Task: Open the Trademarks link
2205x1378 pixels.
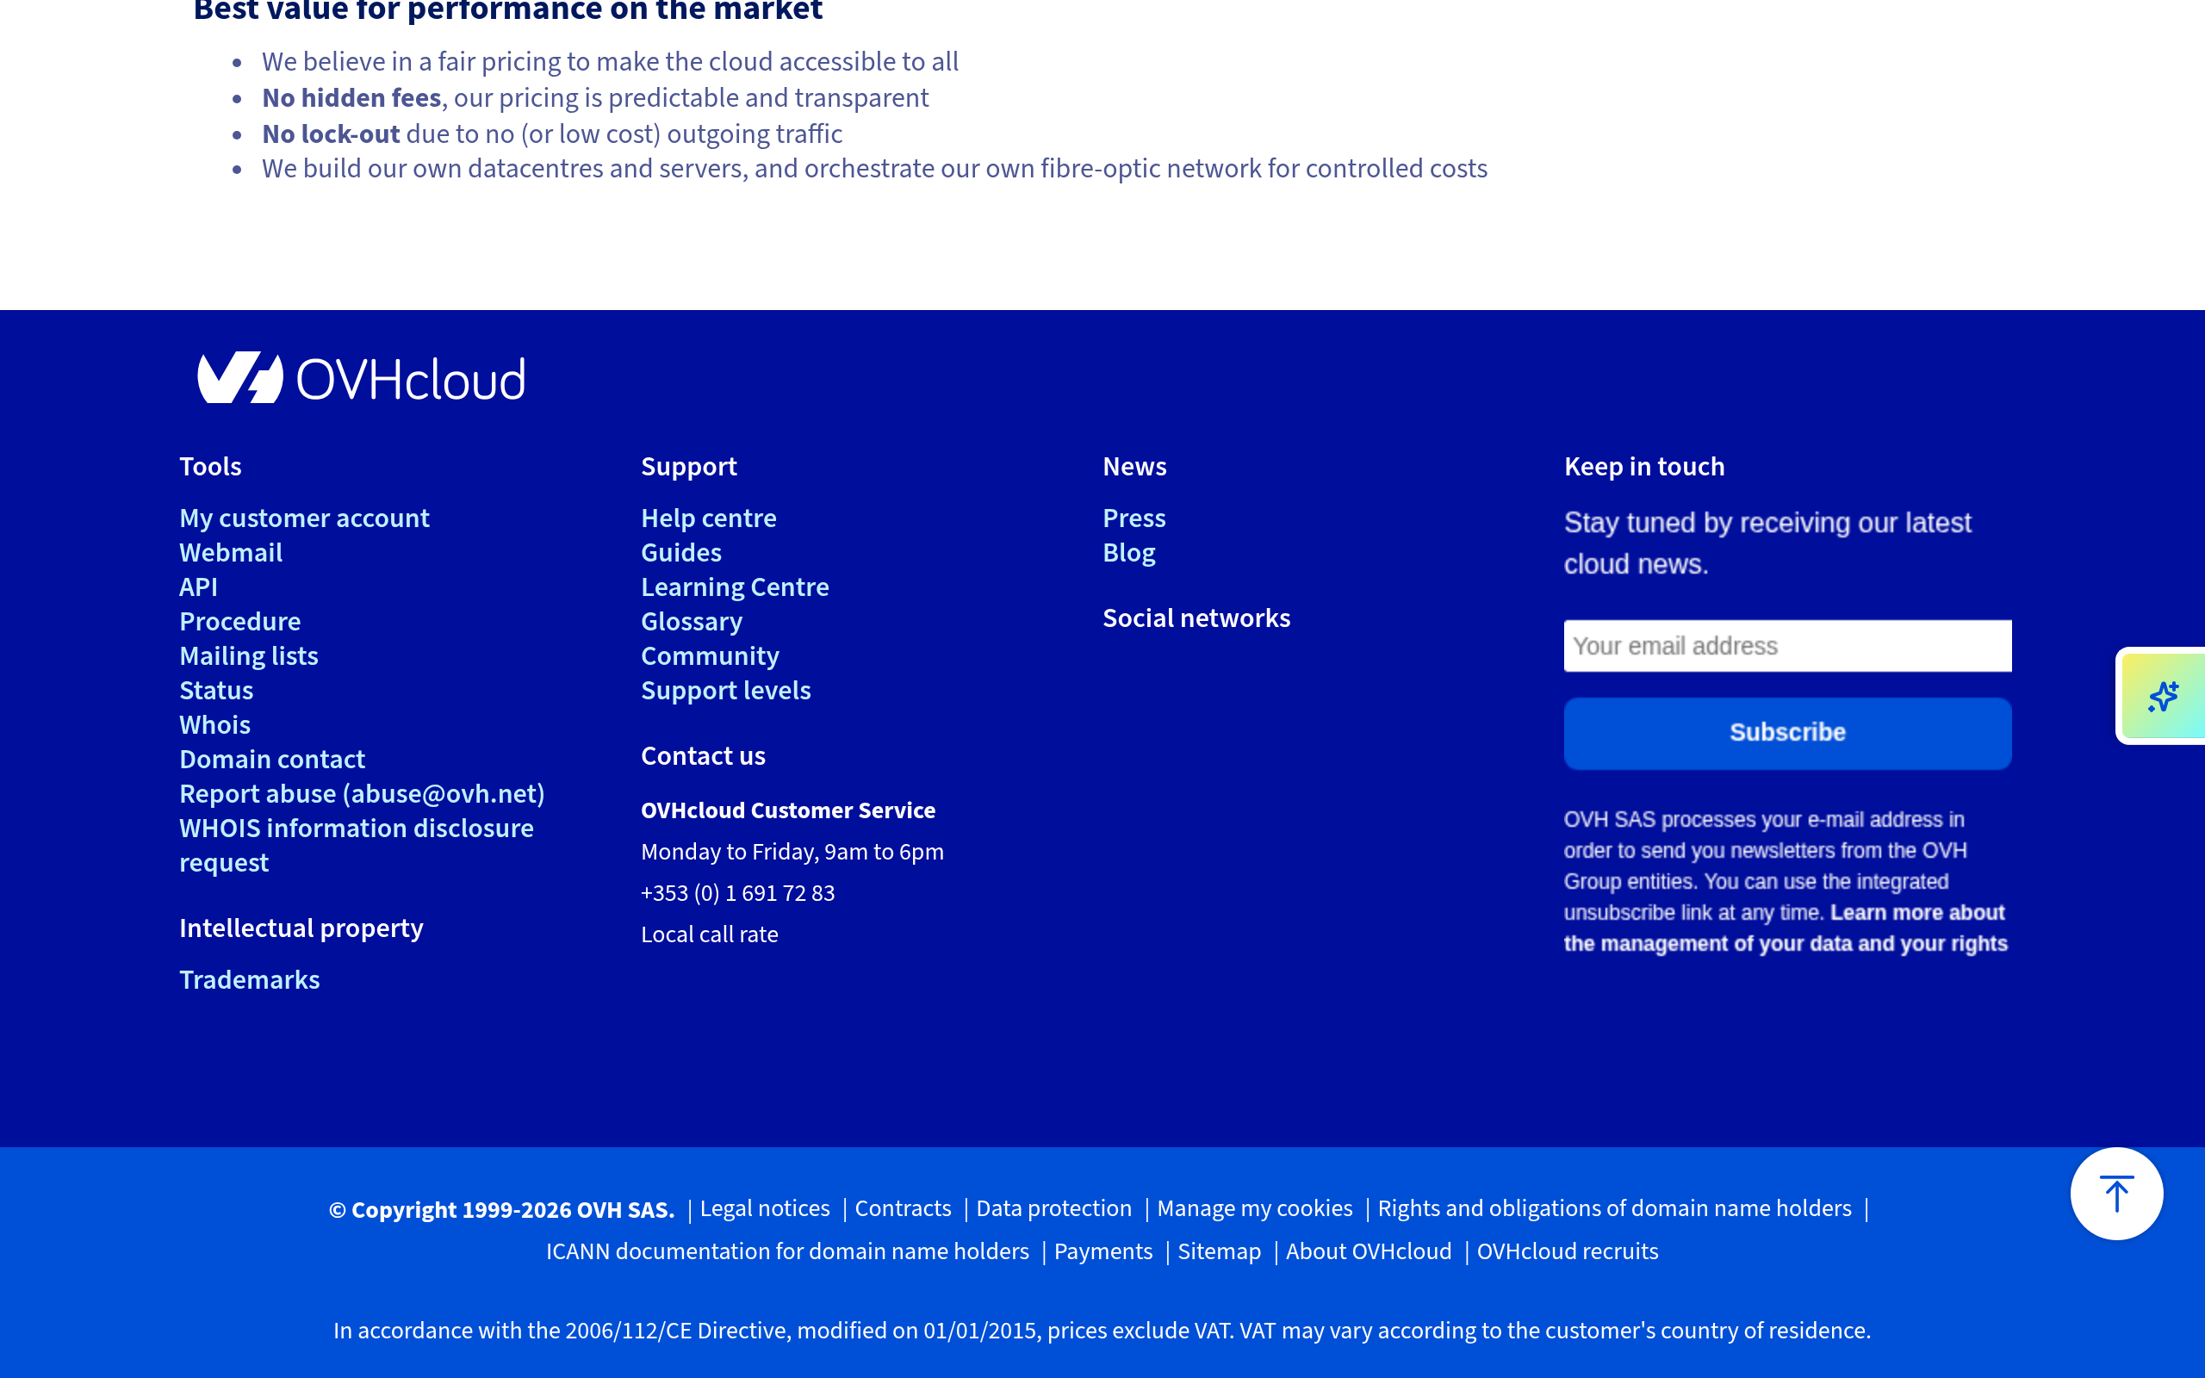Action: pyautogui.click(x=250, y=980)
